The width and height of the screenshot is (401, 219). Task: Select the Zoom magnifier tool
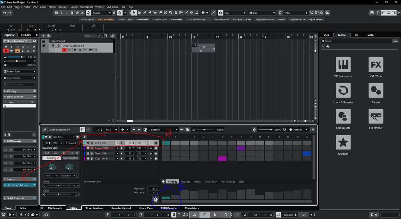[x=170, y=13]
